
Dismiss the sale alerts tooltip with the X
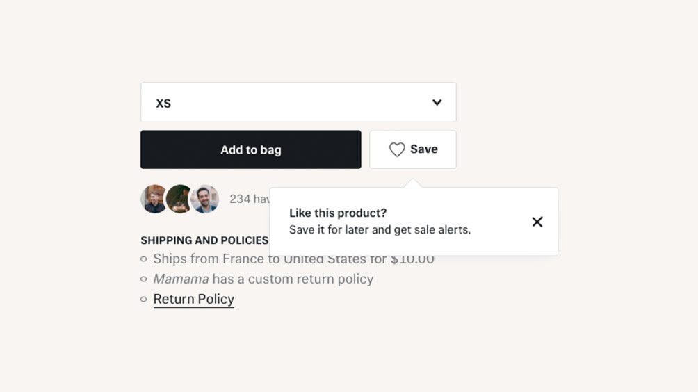pyautogui.click(x=537, y=222)
